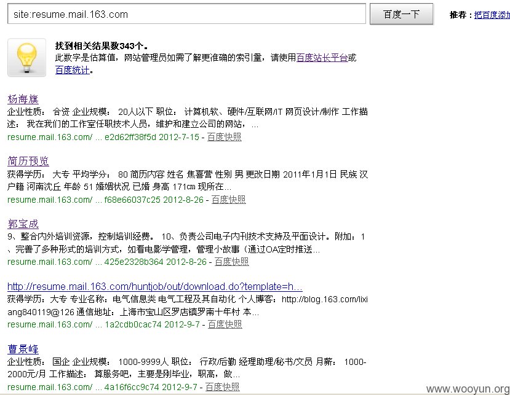This screenshot has width=510, height=395.
Task: Open the 郭宝成 result title
Action: point(23,224)
